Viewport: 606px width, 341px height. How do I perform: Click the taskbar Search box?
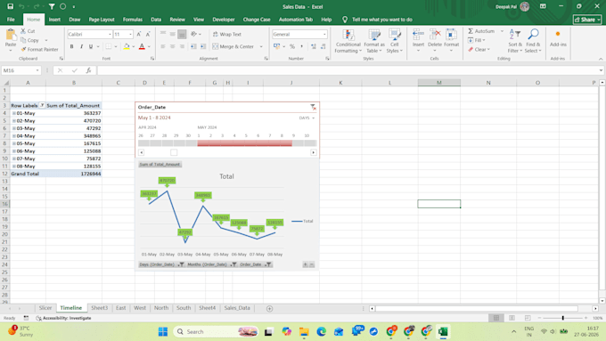[x=217, y=331]
